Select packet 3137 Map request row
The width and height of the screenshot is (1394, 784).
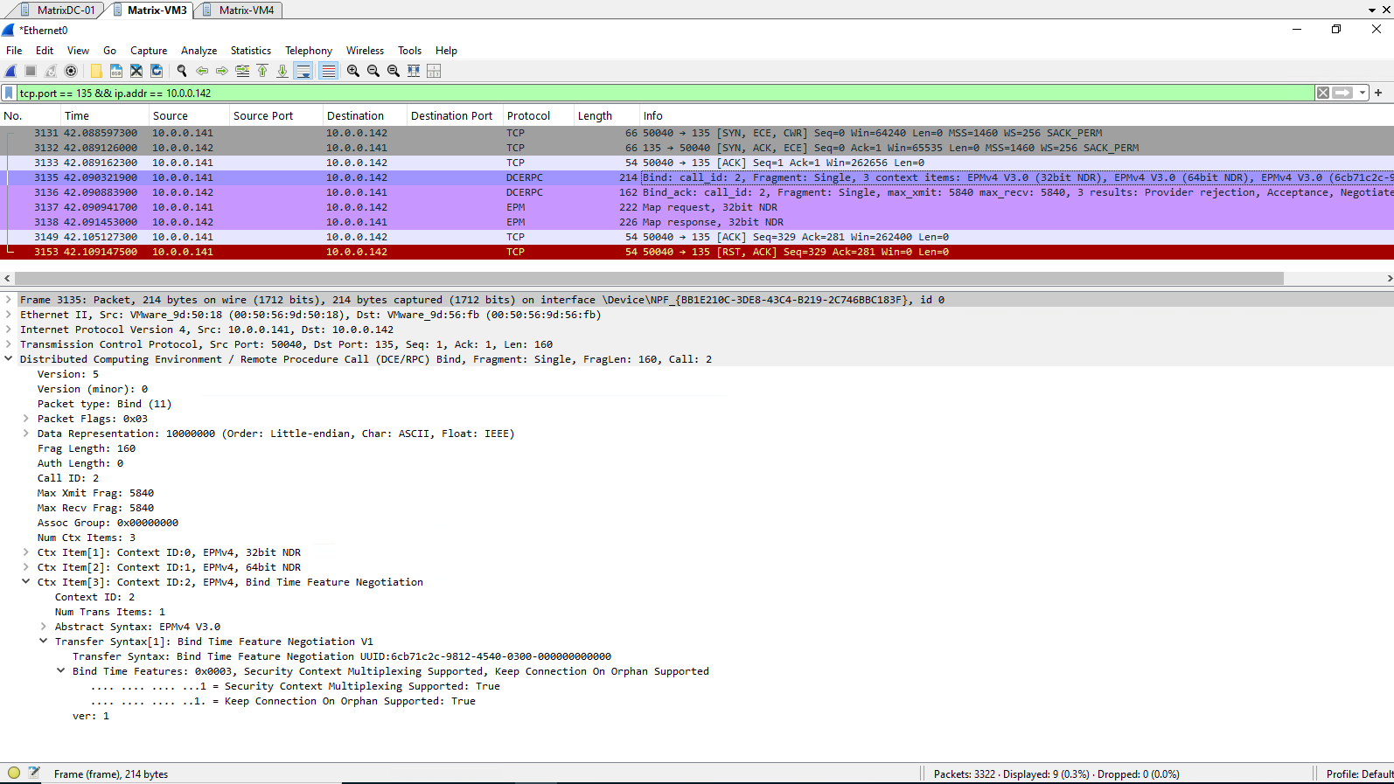[x=697, y=207]
